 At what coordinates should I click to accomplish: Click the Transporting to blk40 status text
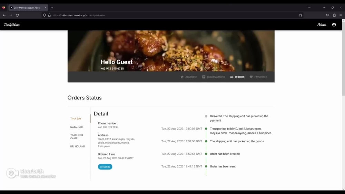coord(240,131)
